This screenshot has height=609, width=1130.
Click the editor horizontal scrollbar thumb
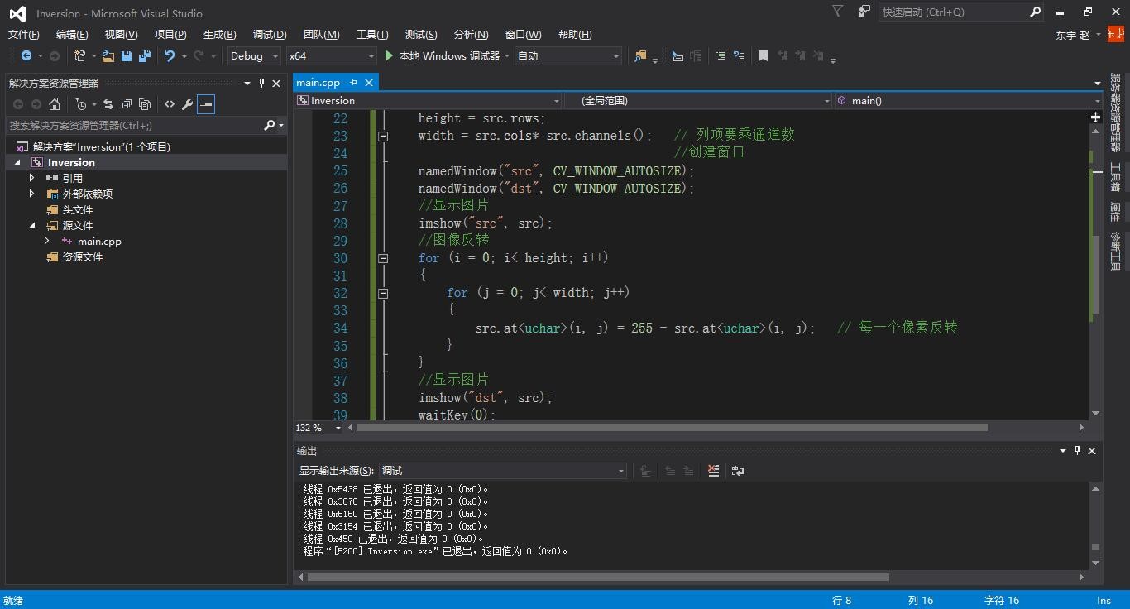672,428
